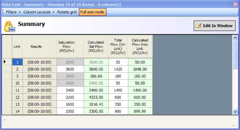
Task: Click Total Flow value 1420
Action: click(118, 69)
